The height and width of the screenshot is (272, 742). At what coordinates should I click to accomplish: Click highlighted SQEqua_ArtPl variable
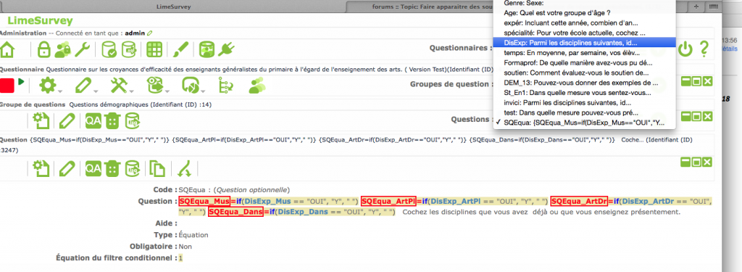[x=388, y=201]
